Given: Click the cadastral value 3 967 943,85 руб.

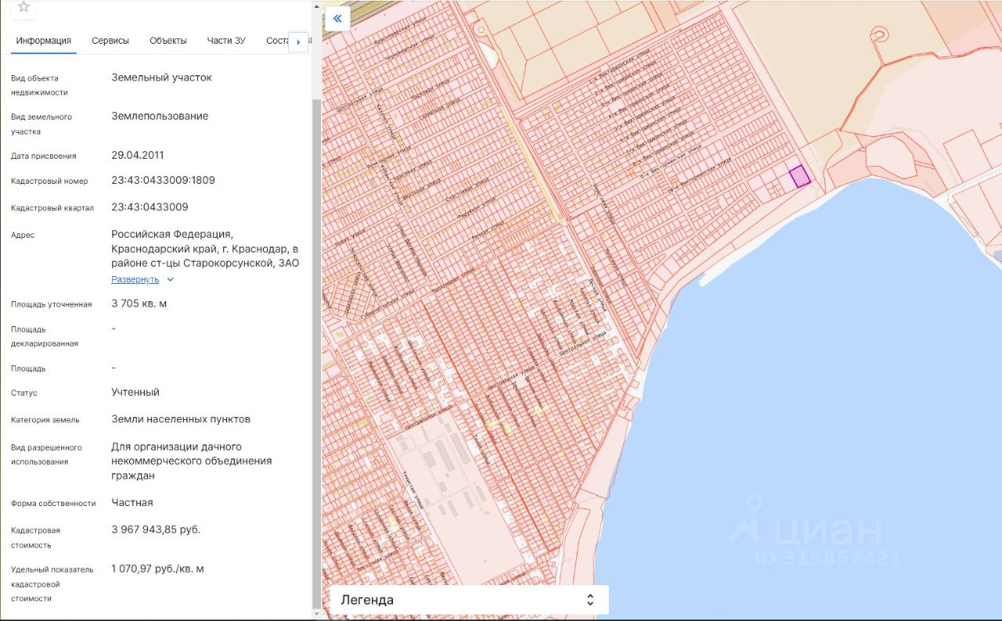Looking at the screenshot, I should [x=156, y=529].
